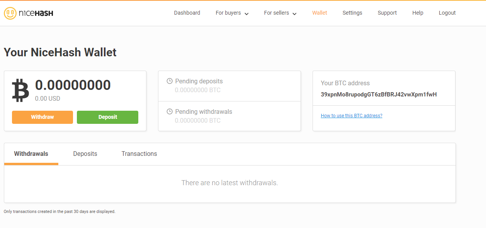Viewport: 486px width, 228px height.
Task: Open Settings from the navigation bar
Action: tap(352, 13)
